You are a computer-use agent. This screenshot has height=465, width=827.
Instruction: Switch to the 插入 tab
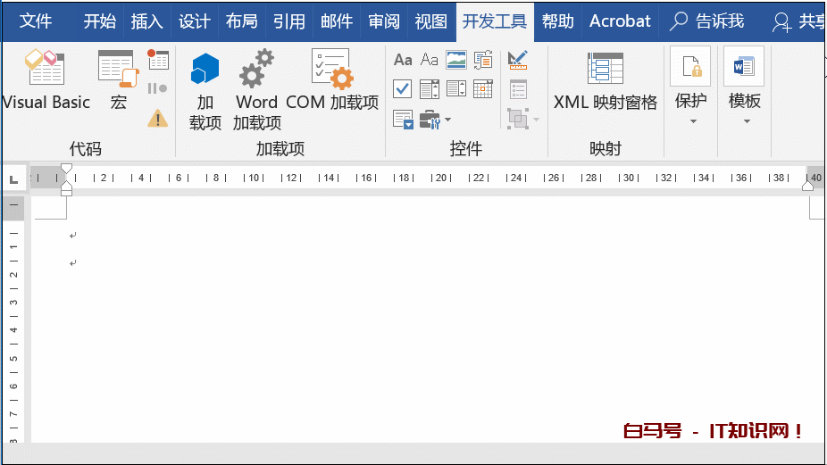point(146,21)
